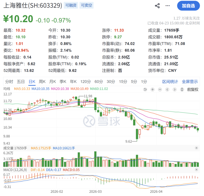Screen dimensions: 204x196
Task: Switch to the 分时 intraday tab
Action: point(9,82)
